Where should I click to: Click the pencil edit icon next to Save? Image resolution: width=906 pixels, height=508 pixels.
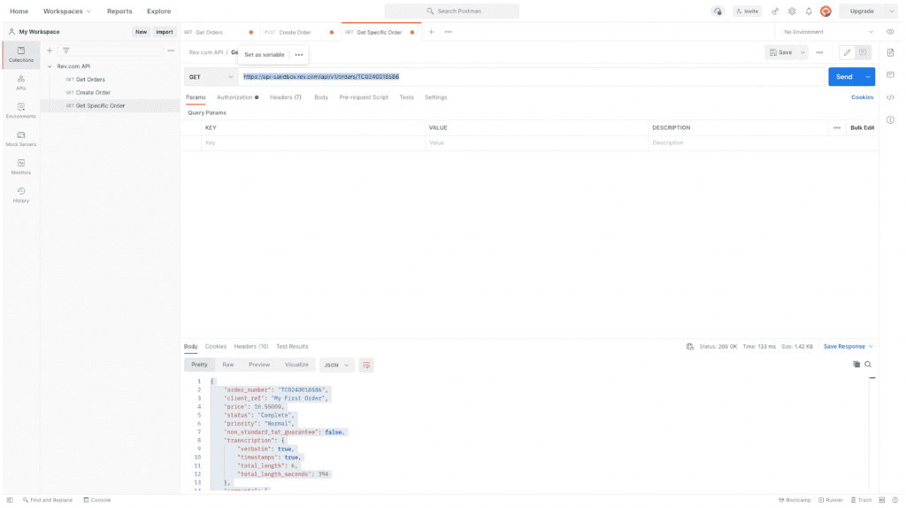(x=847, y=52)
